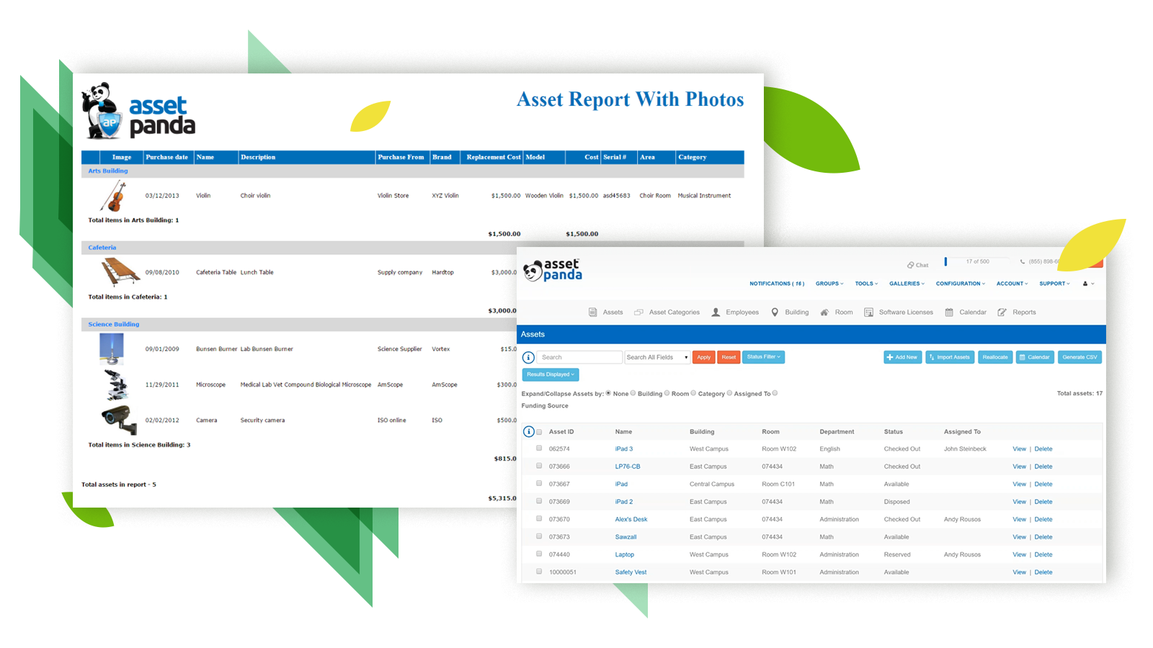Screen dimensions: 1153x648
Task: Open the Support dropdown menu
Action: [1054, 284]
